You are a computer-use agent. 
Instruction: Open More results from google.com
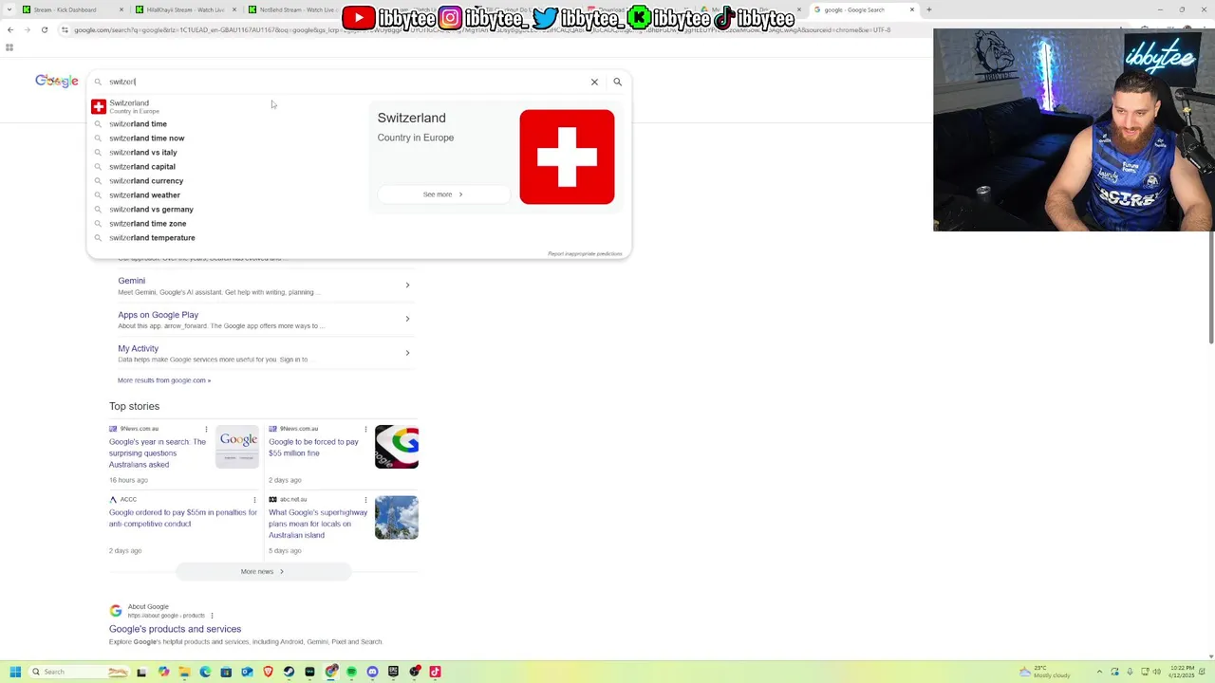pos(164,380)
